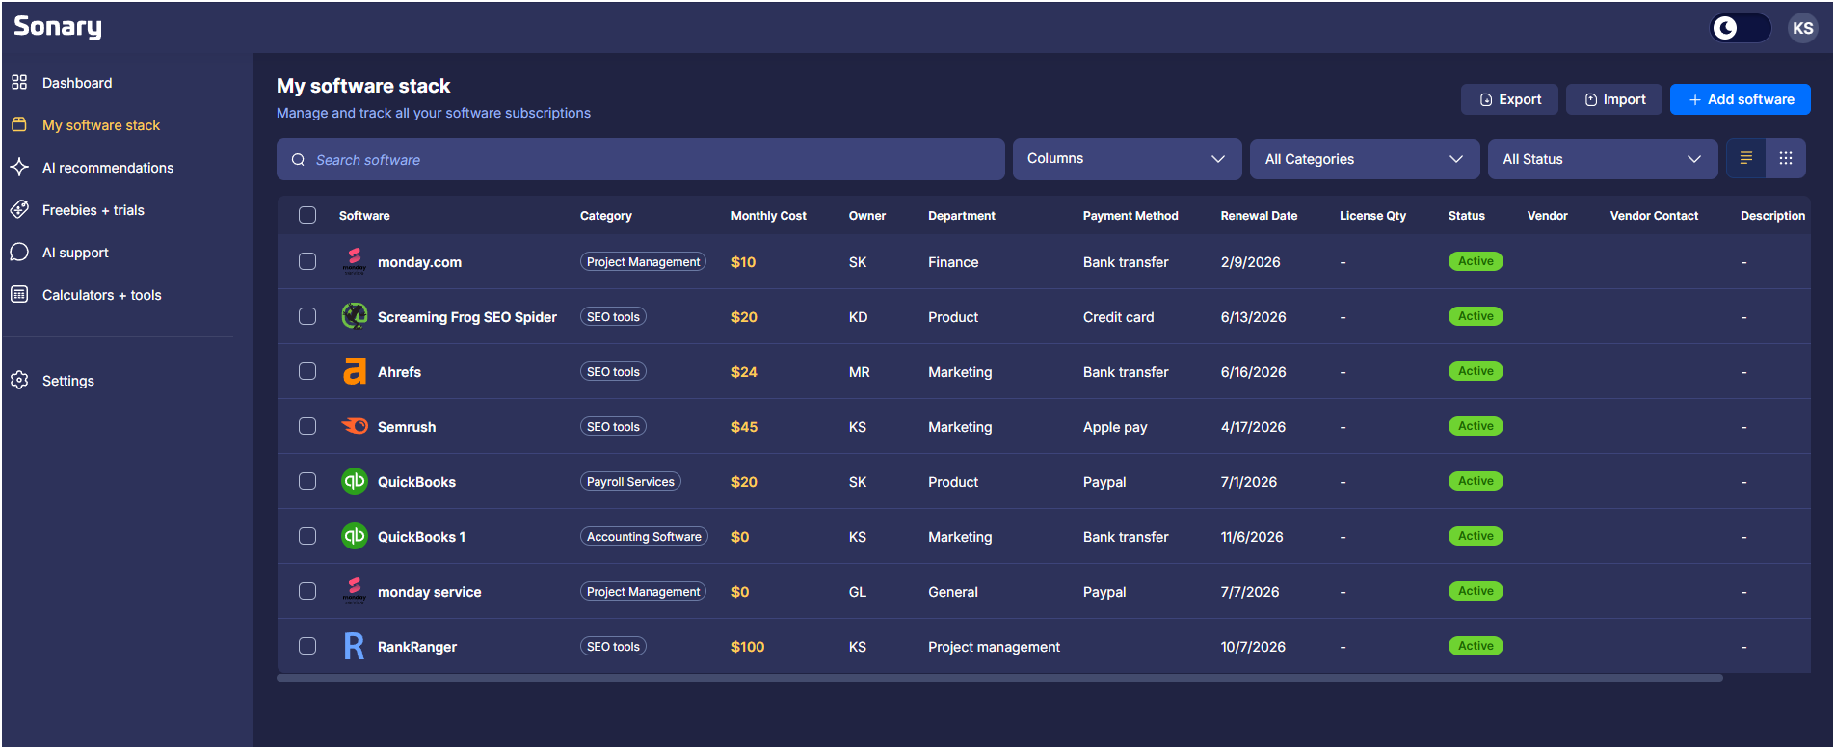Go to Freebies + trials
Image resolution: width=1835 pixels, height=749 pixels.
93,210
